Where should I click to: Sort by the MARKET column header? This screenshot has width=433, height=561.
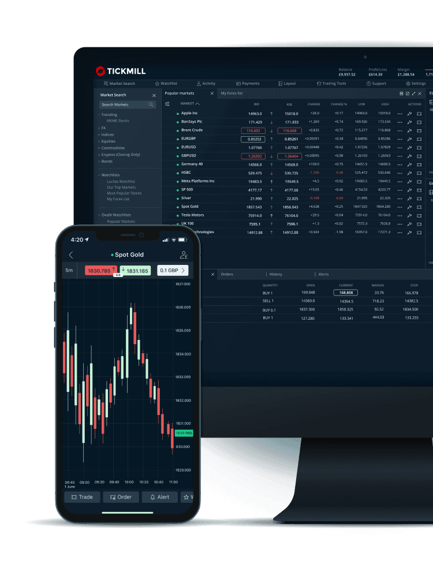coord(189,103)
